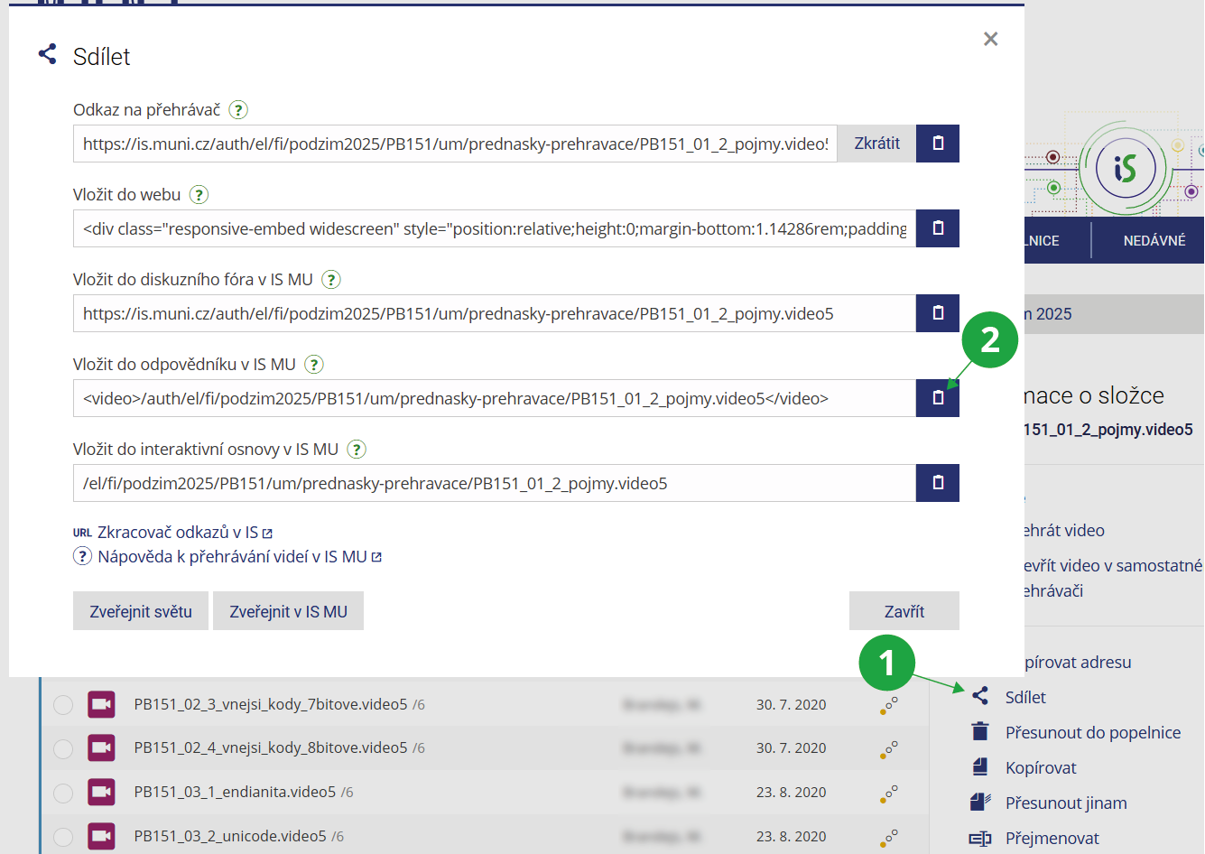1205x854 pixels.
Task: Open the 'Zkracovač odkazů v IS' link
Action: click(177, 533)
